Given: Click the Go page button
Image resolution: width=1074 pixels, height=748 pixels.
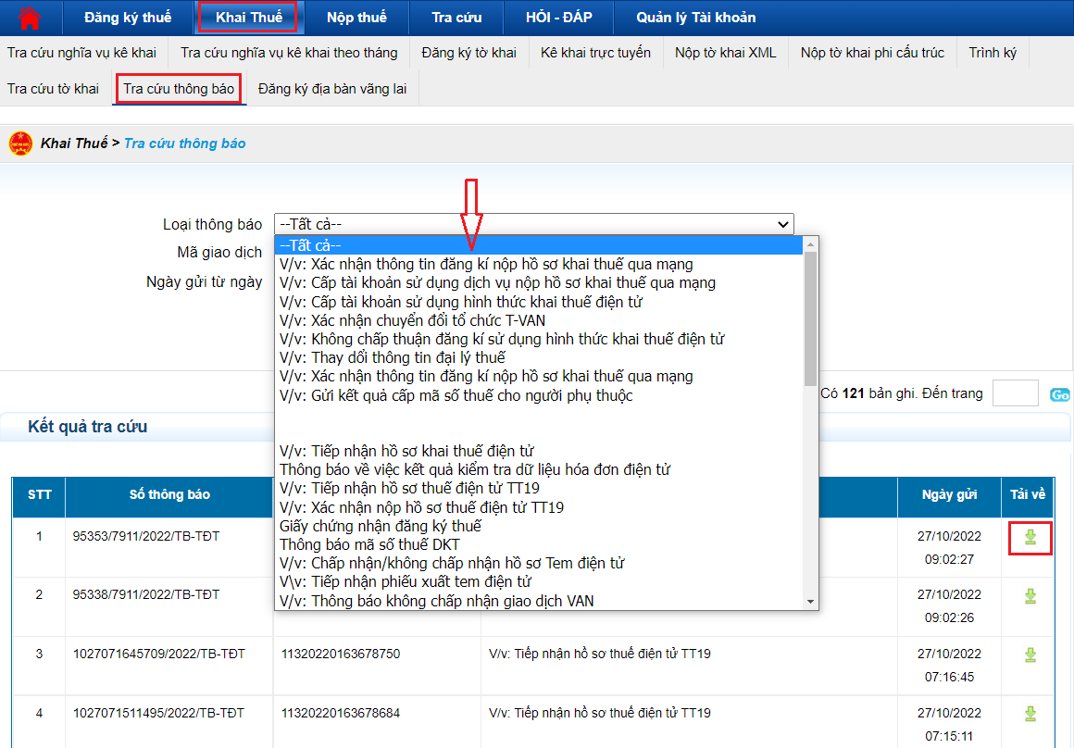Looking at the screenshot, I should (1059, 394).
